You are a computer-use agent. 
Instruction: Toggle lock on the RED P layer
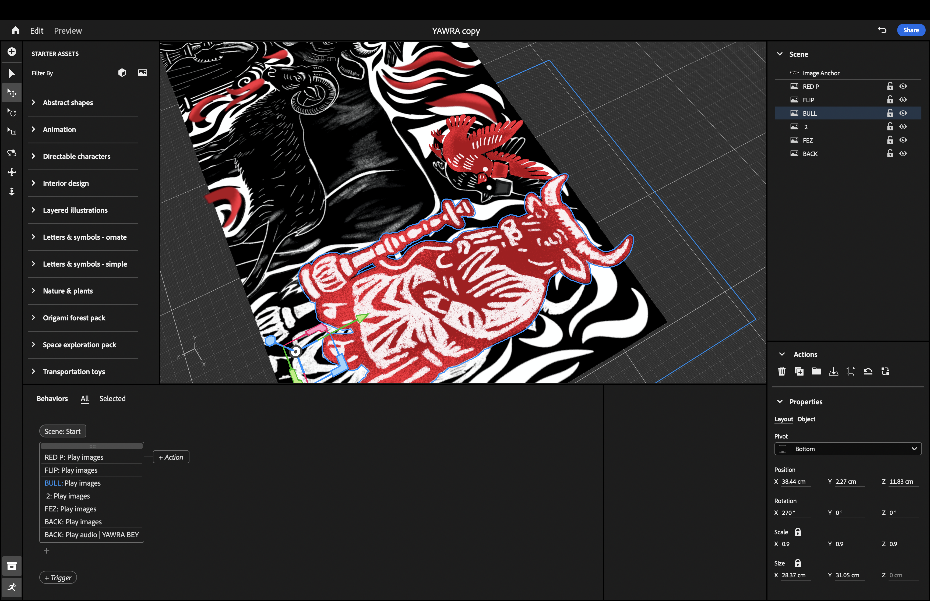click(890, 86)
